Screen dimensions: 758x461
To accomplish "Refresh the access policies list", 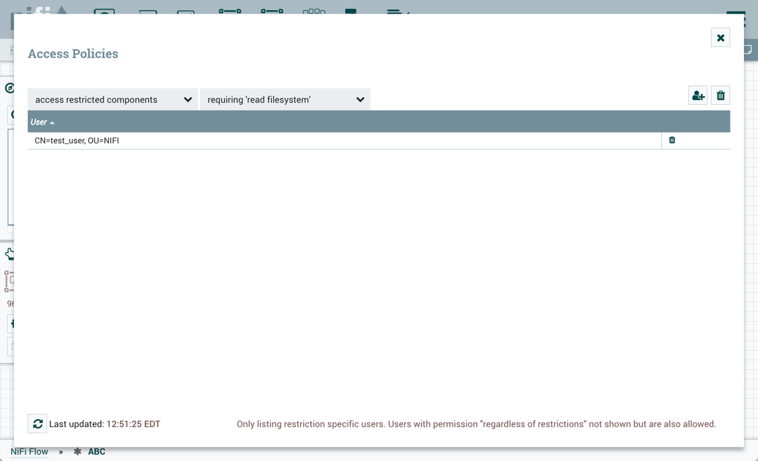I will click(37, 424).
